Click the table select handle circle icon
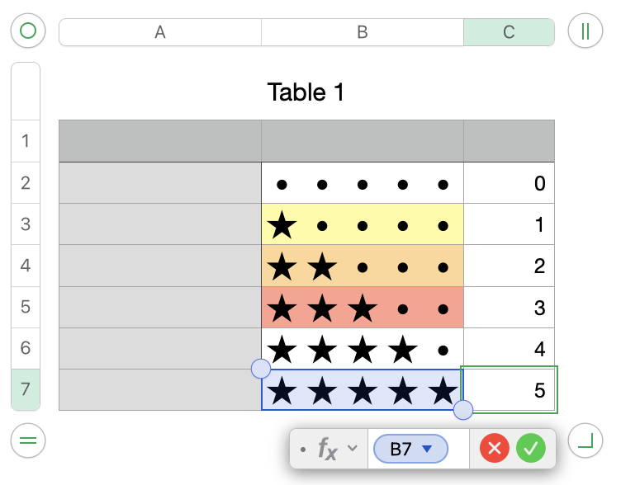The image size is (621, 485). click(28, 31)
